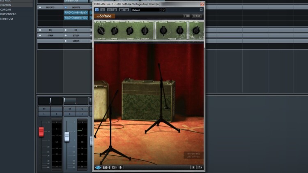Toggle second channel STRIP bypass dot

pos(66,36)
